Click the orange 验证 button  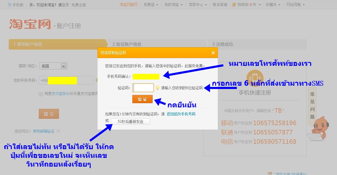pos(143,99)
